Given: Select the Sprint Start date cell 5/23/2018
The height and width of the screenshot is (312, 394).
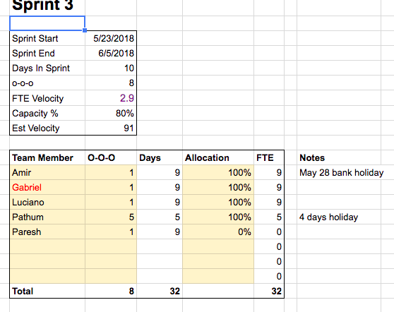Looking at the screenshot, I should (111, 38).
